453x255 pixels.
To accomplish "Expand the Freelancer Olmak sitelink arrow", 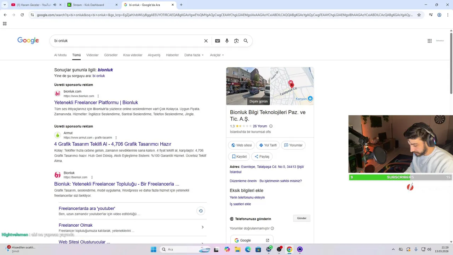I will click(202, 227).
